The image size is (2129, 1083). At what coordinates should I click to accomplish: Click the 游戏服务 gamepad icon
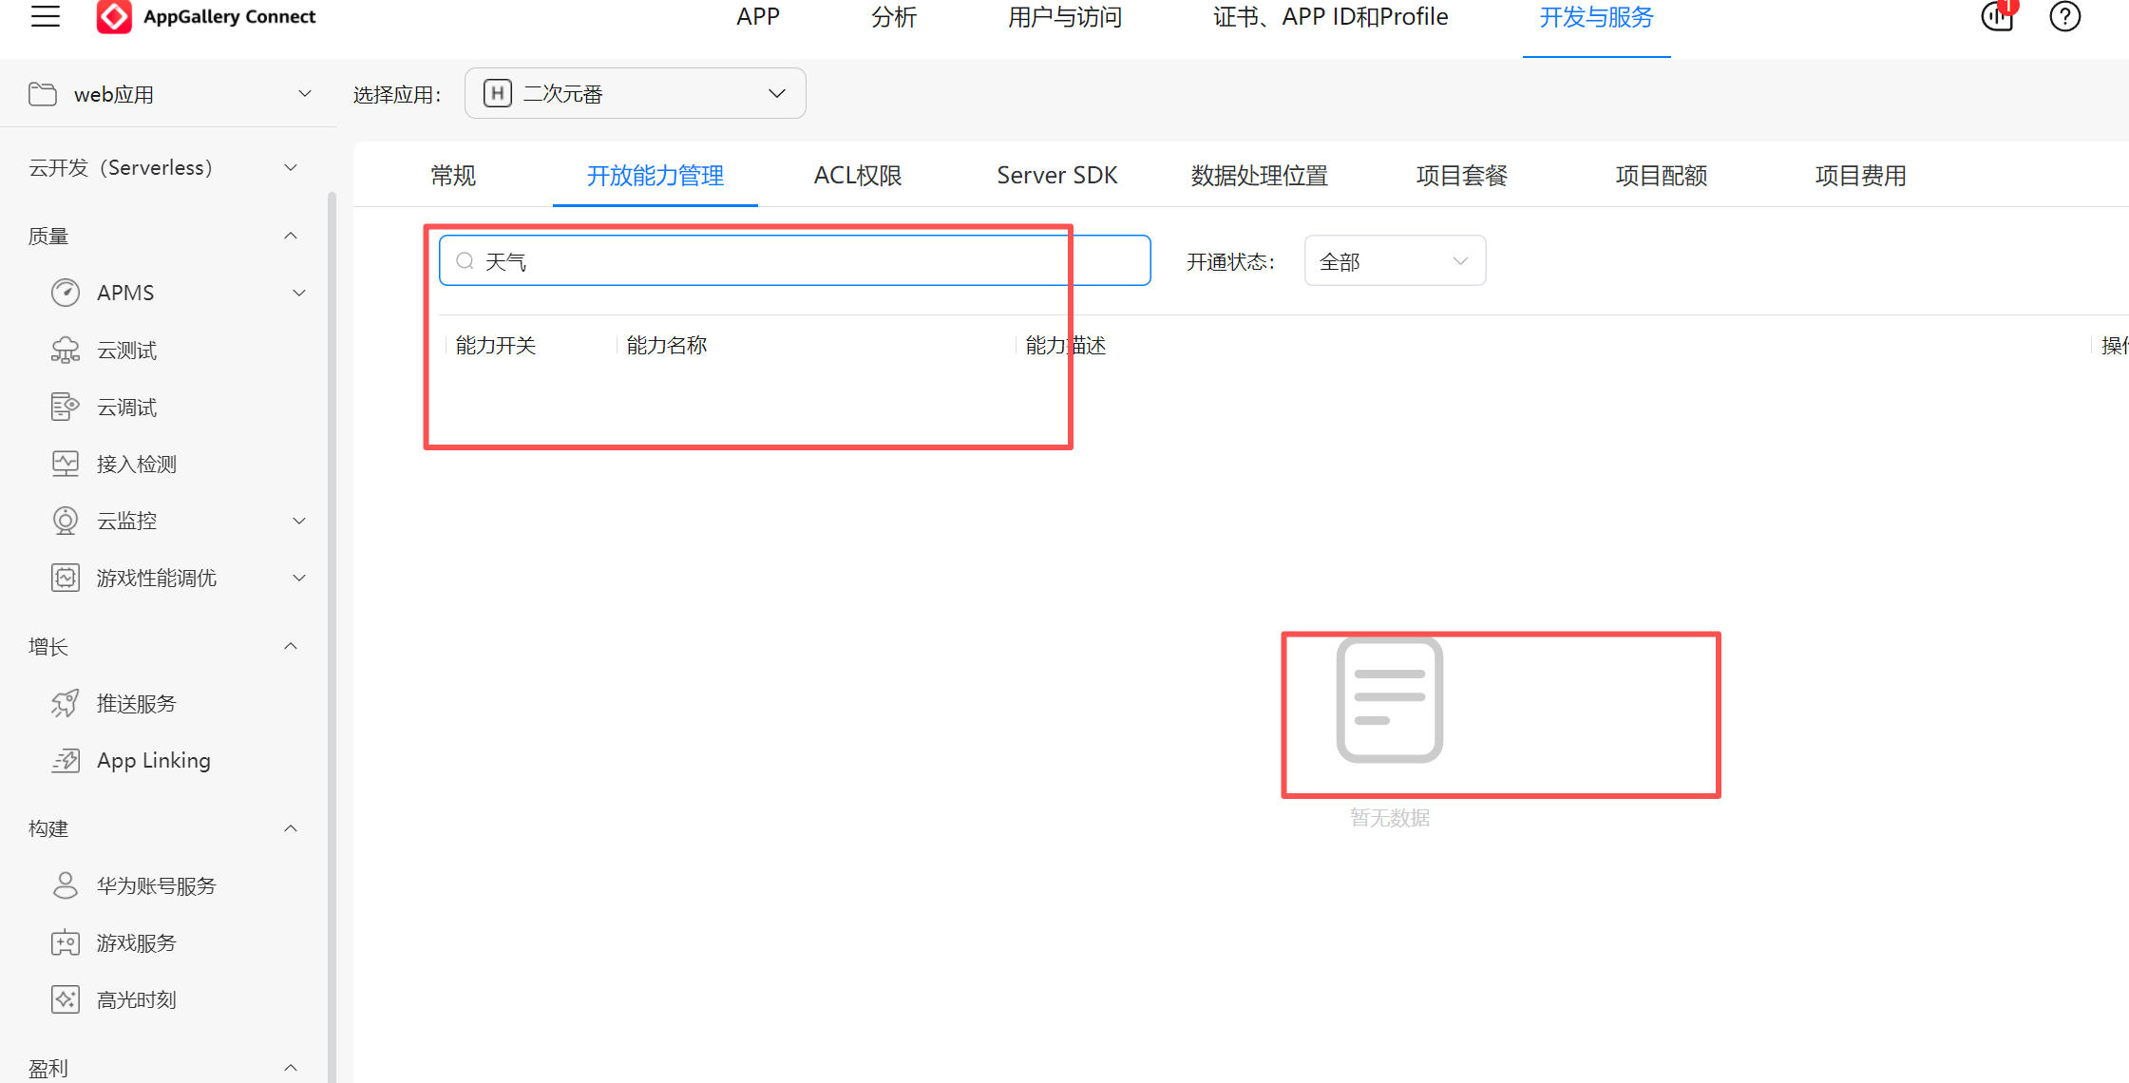(65, 942)
